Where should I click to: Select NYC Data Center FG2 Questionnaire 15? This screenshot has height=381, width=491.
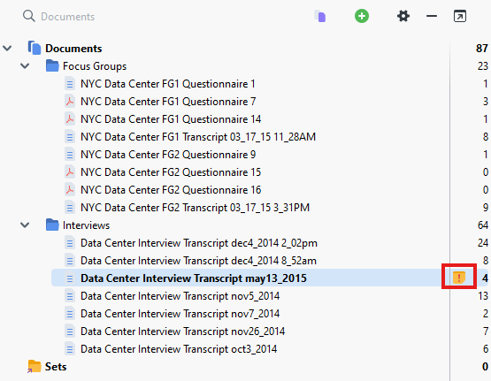click(171, 172)
